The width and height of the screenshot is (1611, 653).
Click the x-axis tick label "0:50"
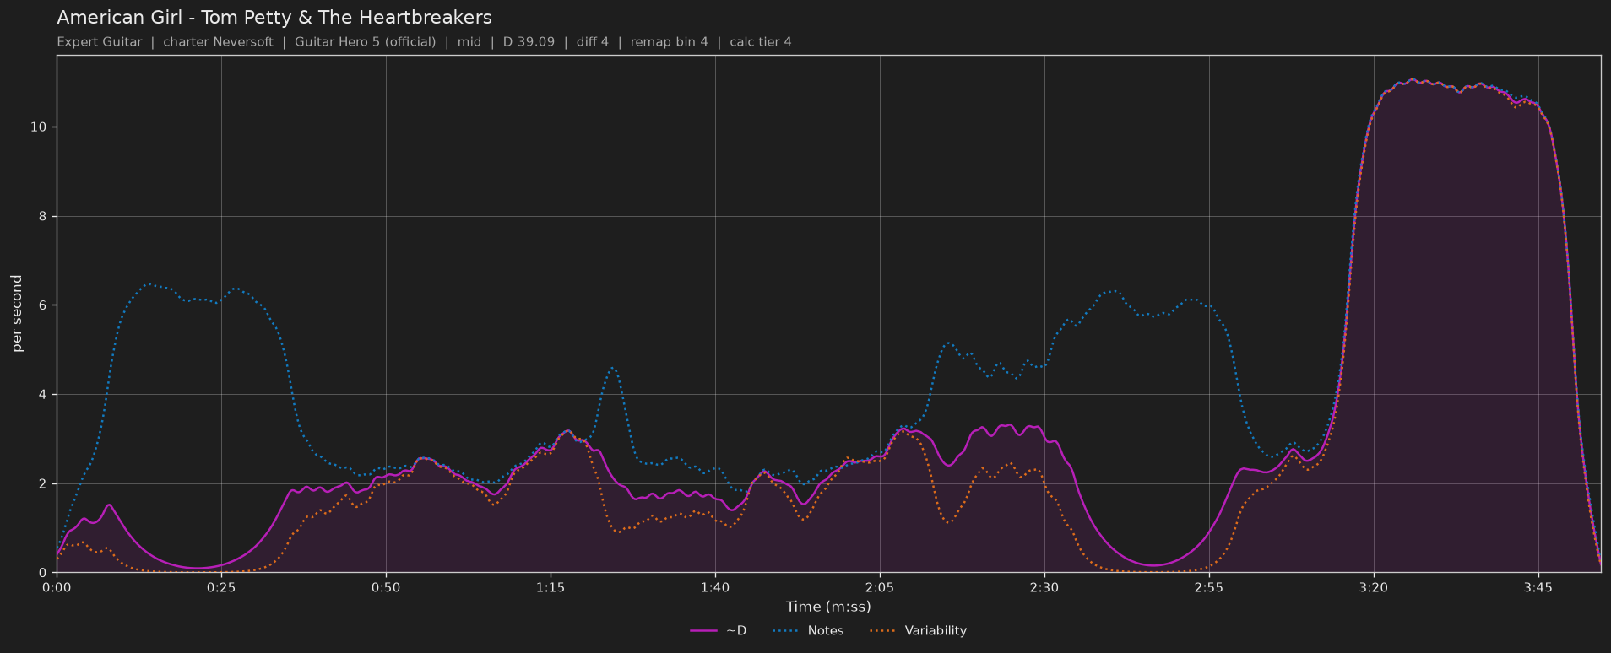(386, 588)
